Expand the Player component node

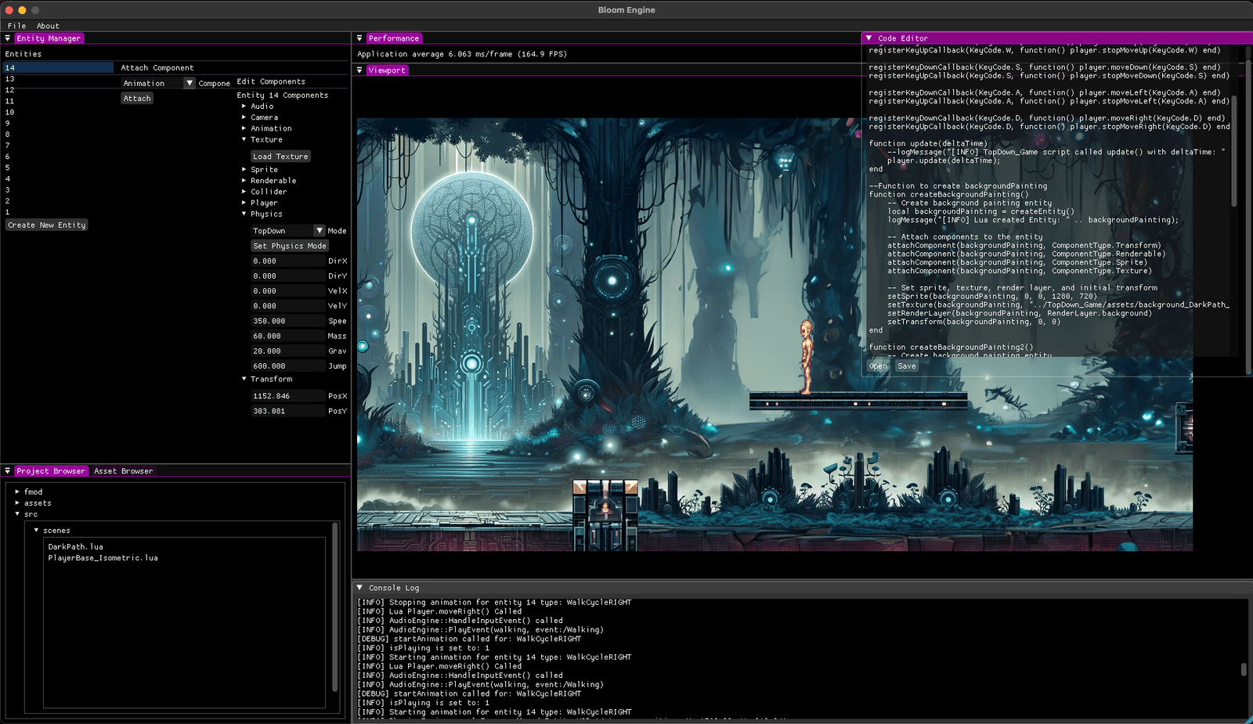[244, 203]
